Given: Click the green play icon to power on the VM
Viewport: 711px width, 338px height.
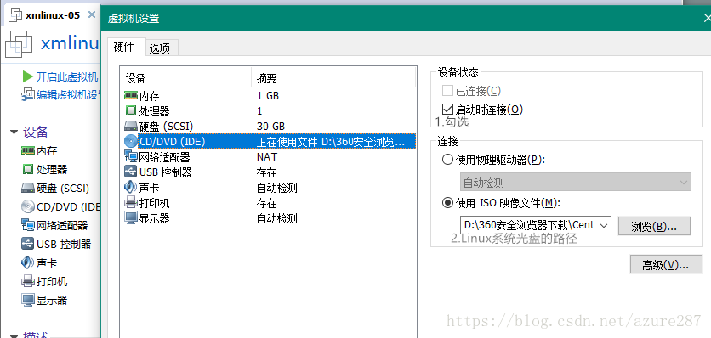Looking at the screenshot, I should [28, 76].
